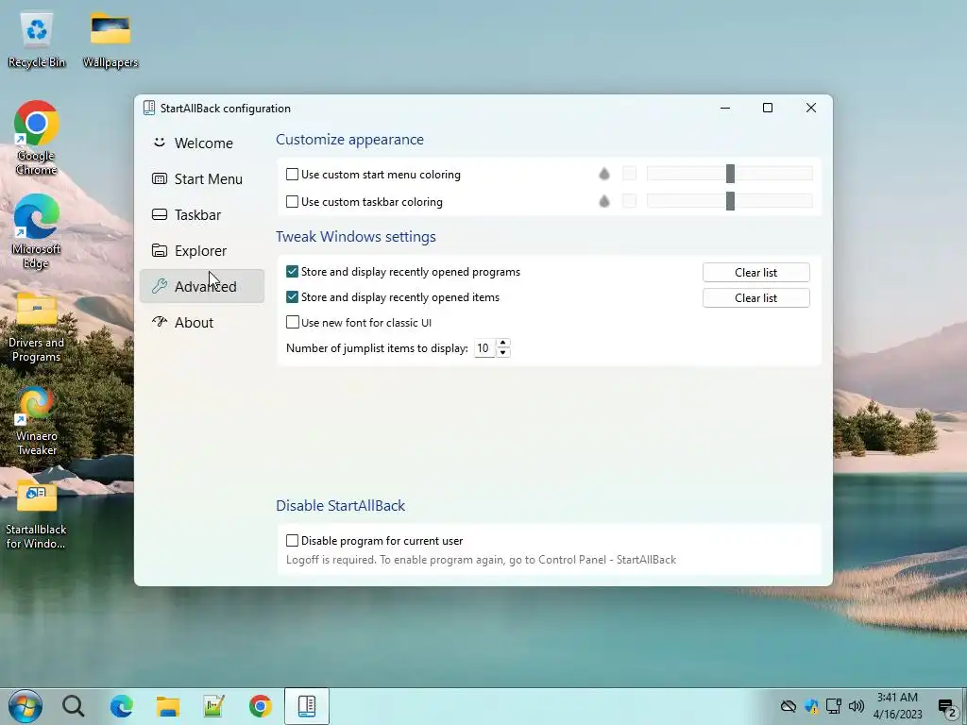The image size is (967, 725).
Task: Switch to the Taskbar section
Action: (202, 214)
